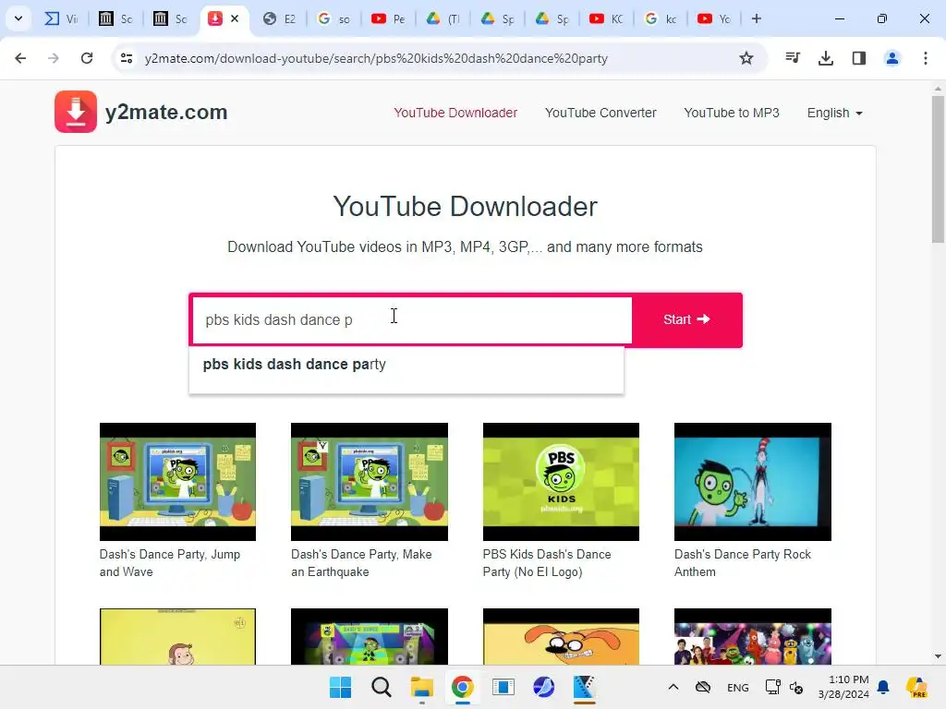Switch to second 'Sc' library tab
Screen dimensions: 946x709
pyautogui.click(x=170, y=18)
